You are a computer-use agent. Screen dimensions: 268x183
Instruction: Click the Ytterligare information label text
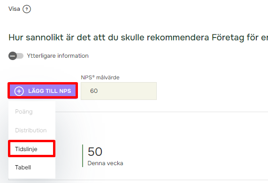(58, 56)
